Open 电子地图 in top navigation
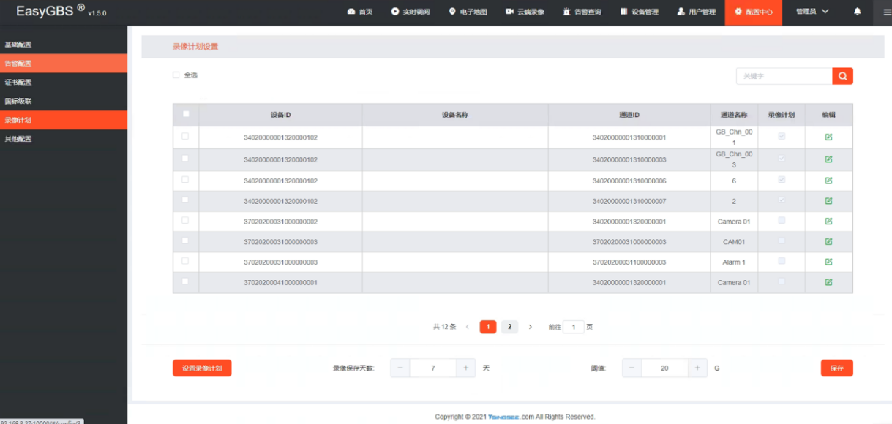 click(468, 12)
